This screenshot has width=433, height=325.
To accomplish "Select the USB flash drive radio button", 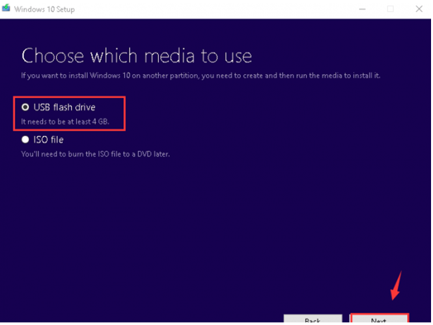I will (25, 107).
